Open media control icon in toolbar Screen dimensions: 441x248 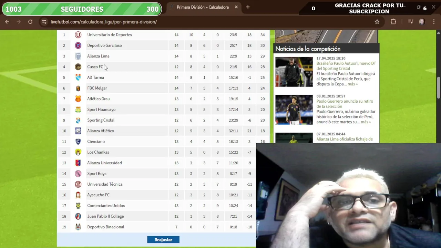(x=410, y=22)
